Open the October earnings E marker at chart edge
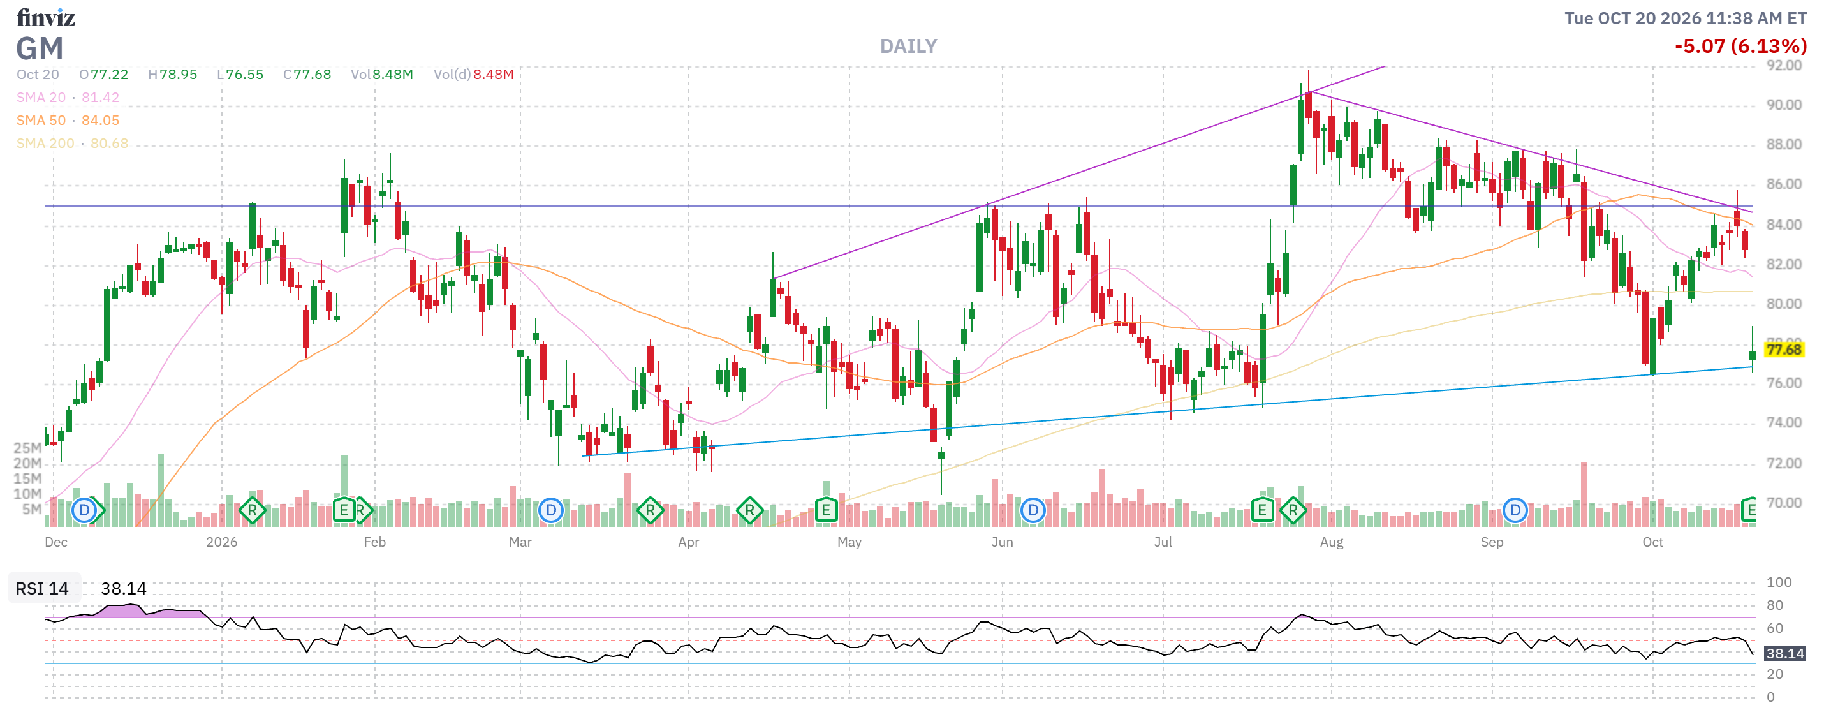The height and width of the screenshot is (717, 1824). click(1749, 510)
